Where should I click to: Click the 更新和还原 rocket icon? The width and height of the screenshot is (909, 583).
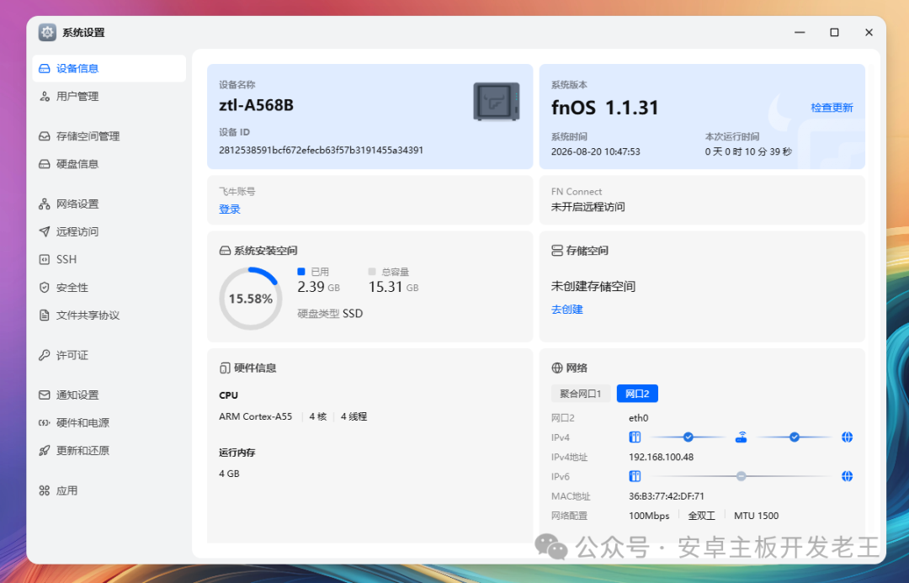click(45, 451)
